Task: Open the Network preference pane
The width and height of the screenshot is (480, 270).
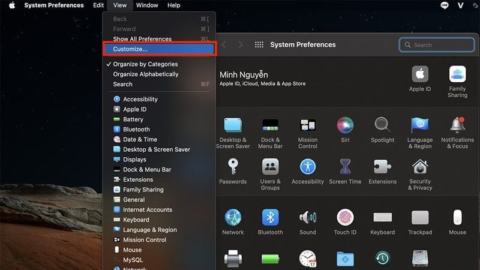Action: 233,220
